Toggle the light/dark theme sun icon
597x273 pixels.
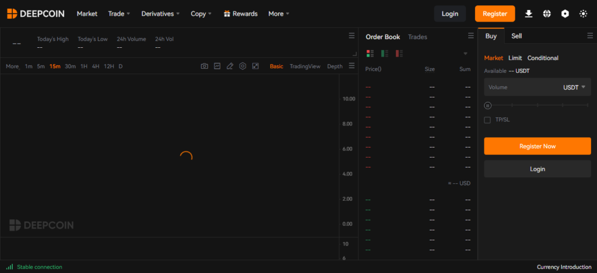(583, 13)
